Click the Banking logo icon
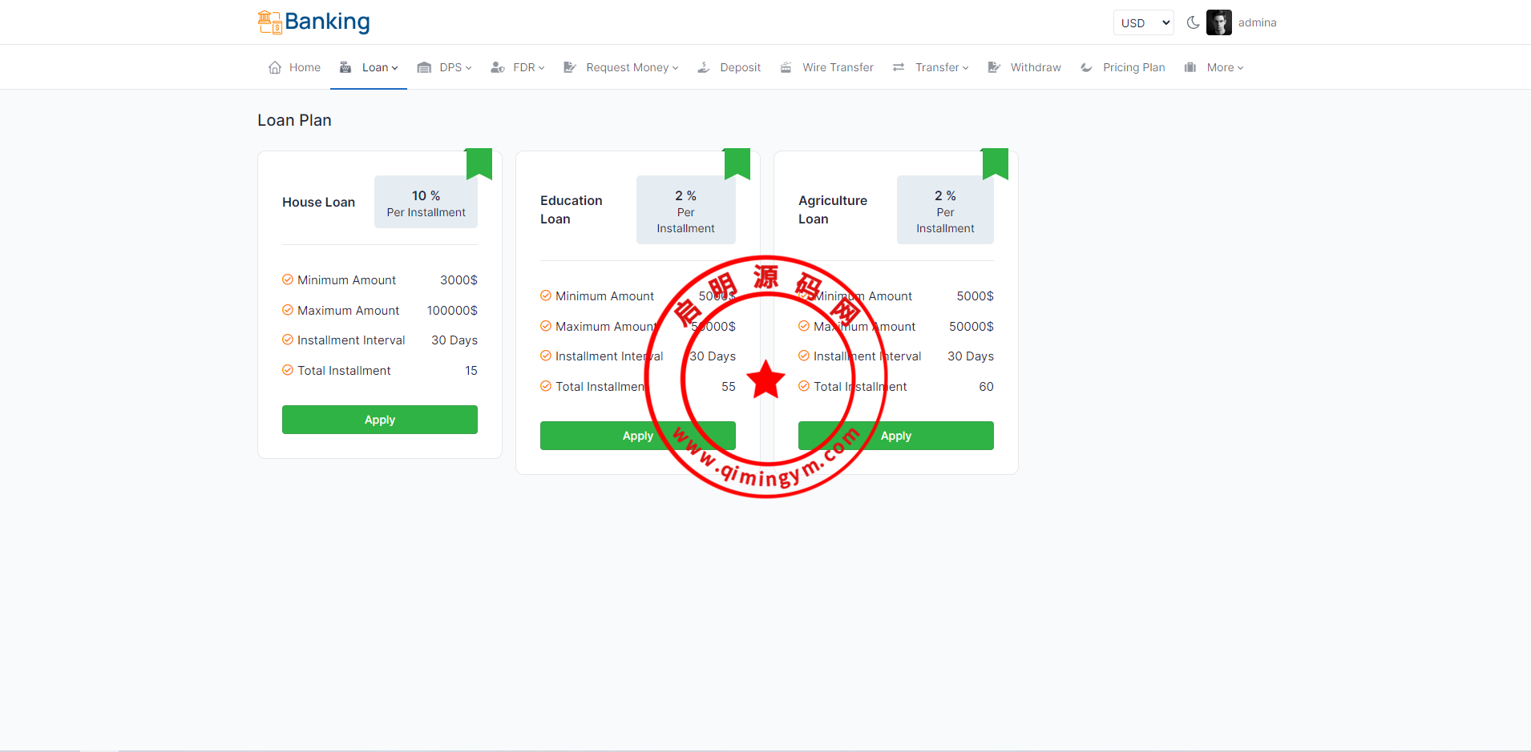The height and width of the screenshot is (752, 1531). click(269, 22)
